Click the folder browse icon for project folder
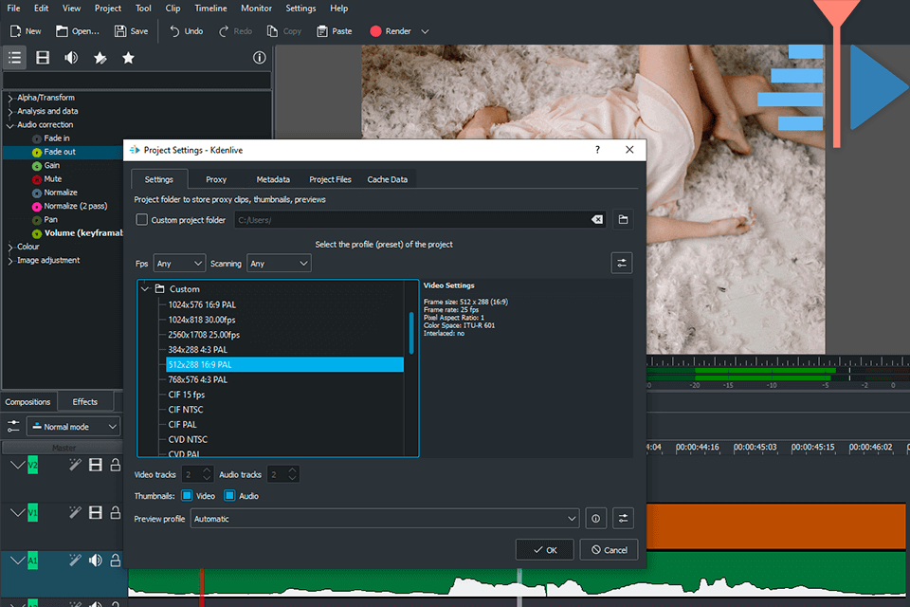The height and width of the screenshot is (607, 910). point(623,220)
